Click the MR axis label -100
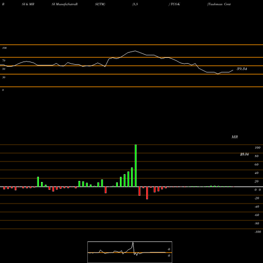Viewport: 263px width, 263px height. 258,232
